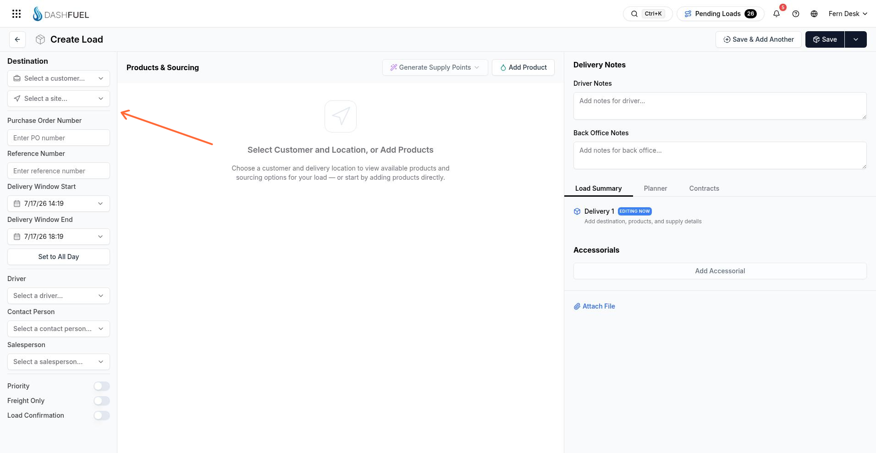Open the Select a site dropdown
This screenshot has height=453, width=876.
coord(59,99)
